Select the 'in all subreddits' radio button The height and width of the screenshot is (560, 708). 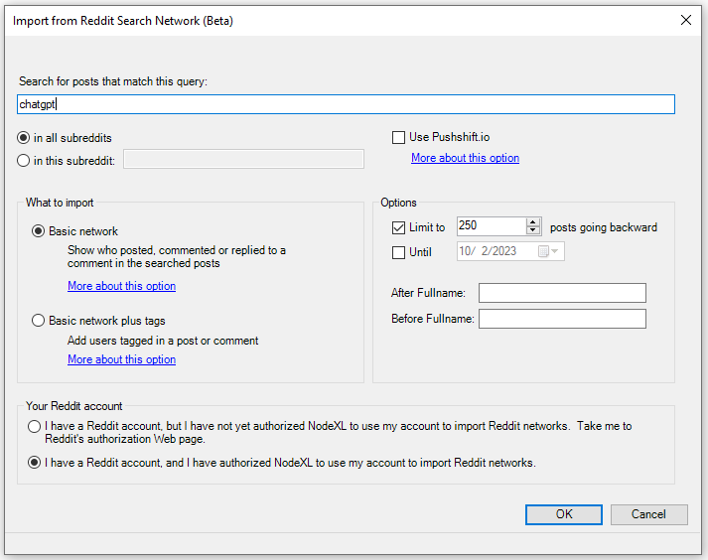point(24,138)
